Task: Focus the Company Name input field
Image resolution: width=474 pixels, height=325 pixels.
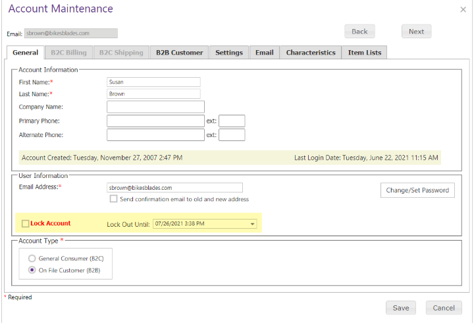Action: [x=155, y=107]
